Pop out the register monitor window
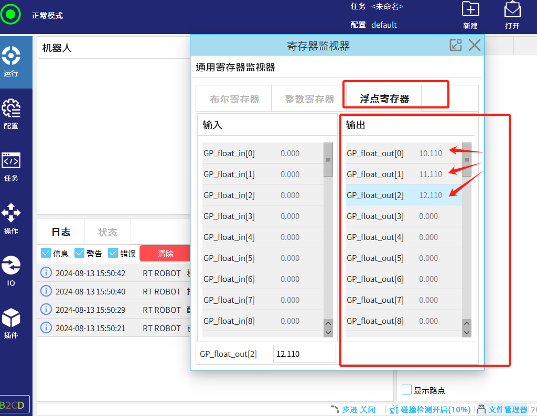 (456, 45)
